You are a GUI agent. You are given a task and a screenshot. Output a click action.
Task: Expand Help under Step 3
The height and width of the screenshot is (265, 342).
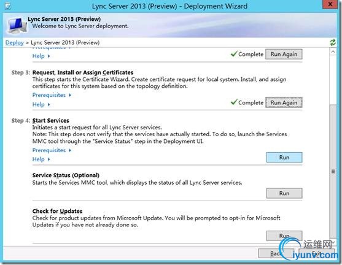click(x=41, y=105)
